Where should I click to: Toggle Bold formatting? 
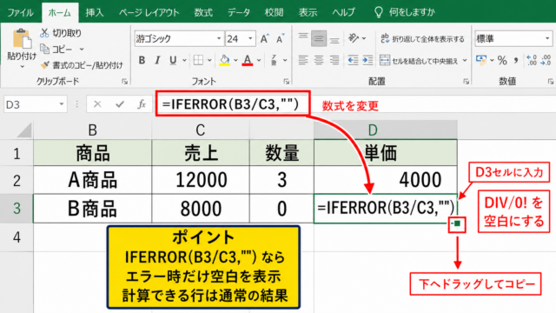point(142,60)
